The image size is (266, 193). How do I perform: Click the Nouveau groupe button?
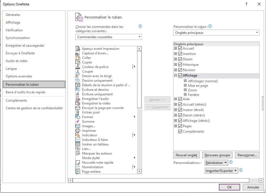217,155
